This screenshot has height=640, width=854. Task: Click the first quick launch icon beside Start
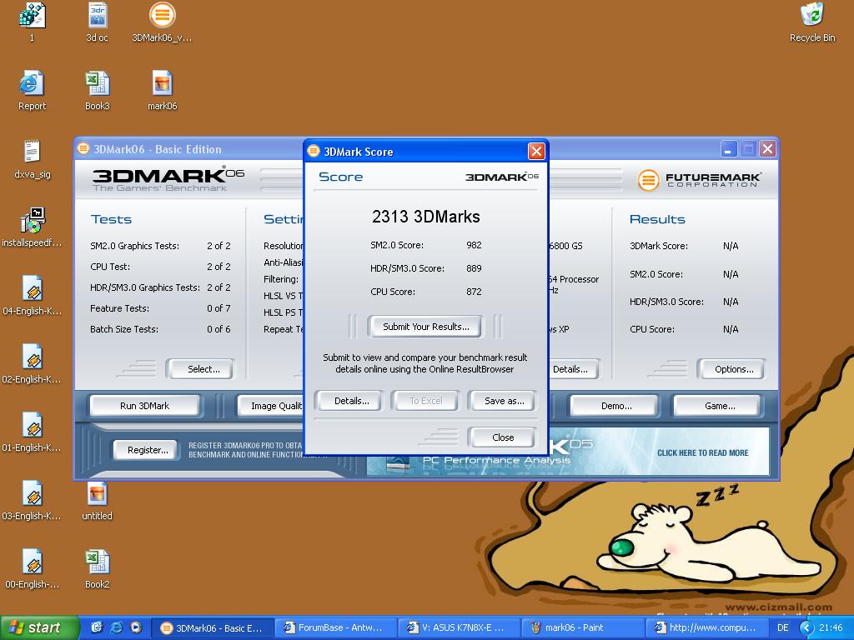pyautogui.click(x=97, y=627)
